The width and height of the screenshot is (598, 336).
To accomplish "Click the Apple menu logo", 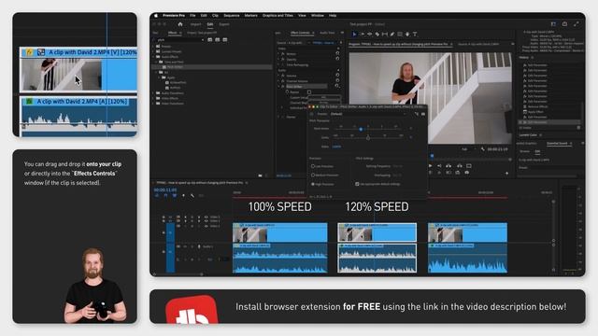I will [156, 16].
